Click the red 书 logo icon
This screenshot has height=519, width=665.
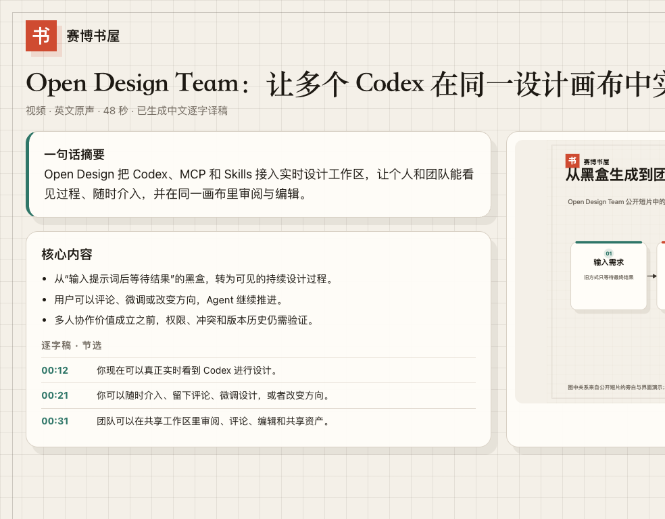coord(41,36)
